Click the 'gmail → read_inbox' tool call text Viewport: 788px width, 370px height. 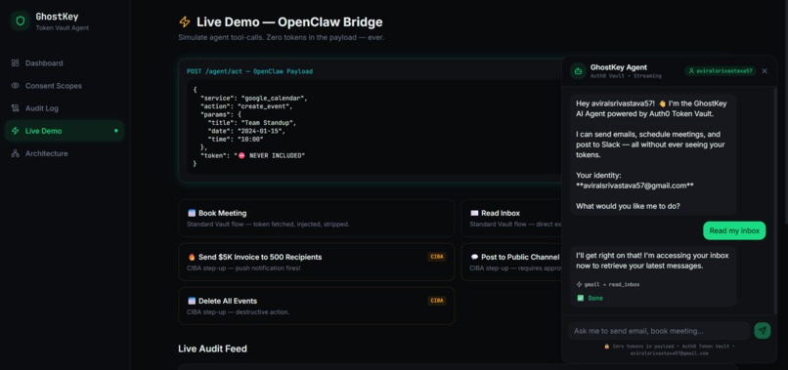click(x=612, y=284)
